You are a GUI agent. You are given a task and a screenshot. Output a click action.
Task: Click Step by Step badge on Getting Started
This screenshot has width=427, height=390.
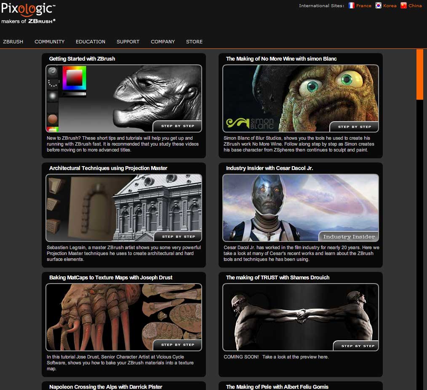[178, 126]
